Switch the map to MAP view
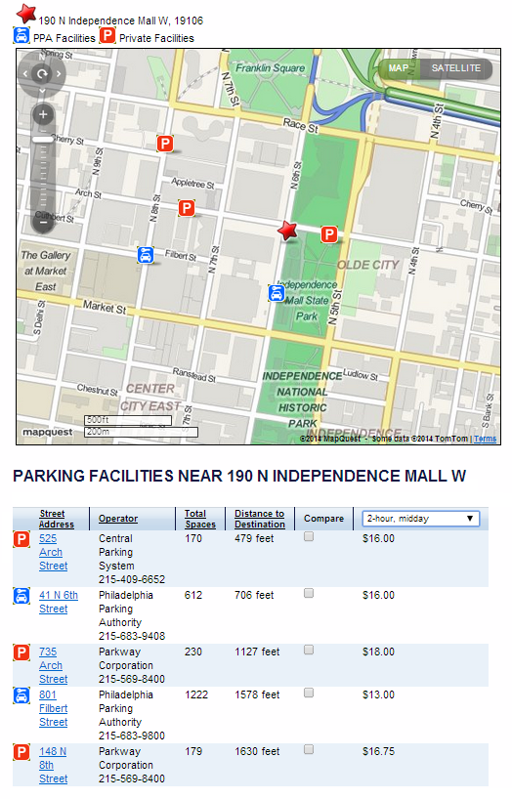 coord(399,68)
